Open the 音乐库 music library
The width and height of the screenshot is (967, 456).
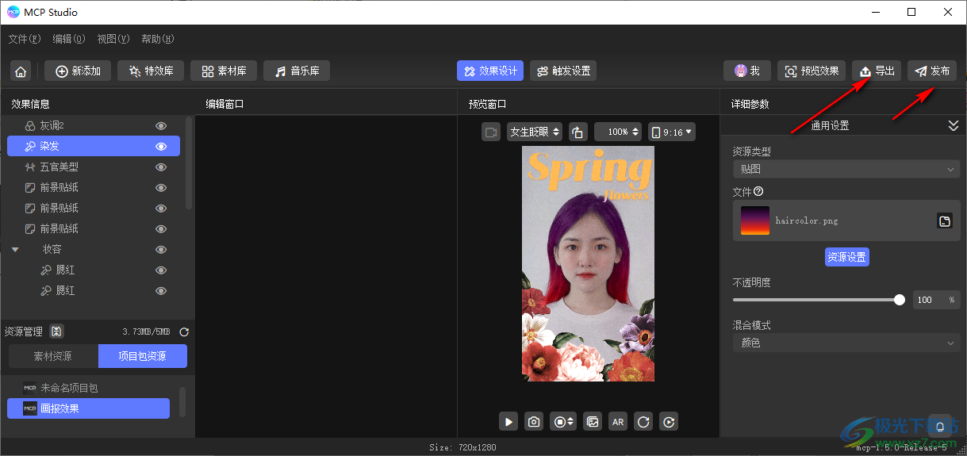(297, 71)
